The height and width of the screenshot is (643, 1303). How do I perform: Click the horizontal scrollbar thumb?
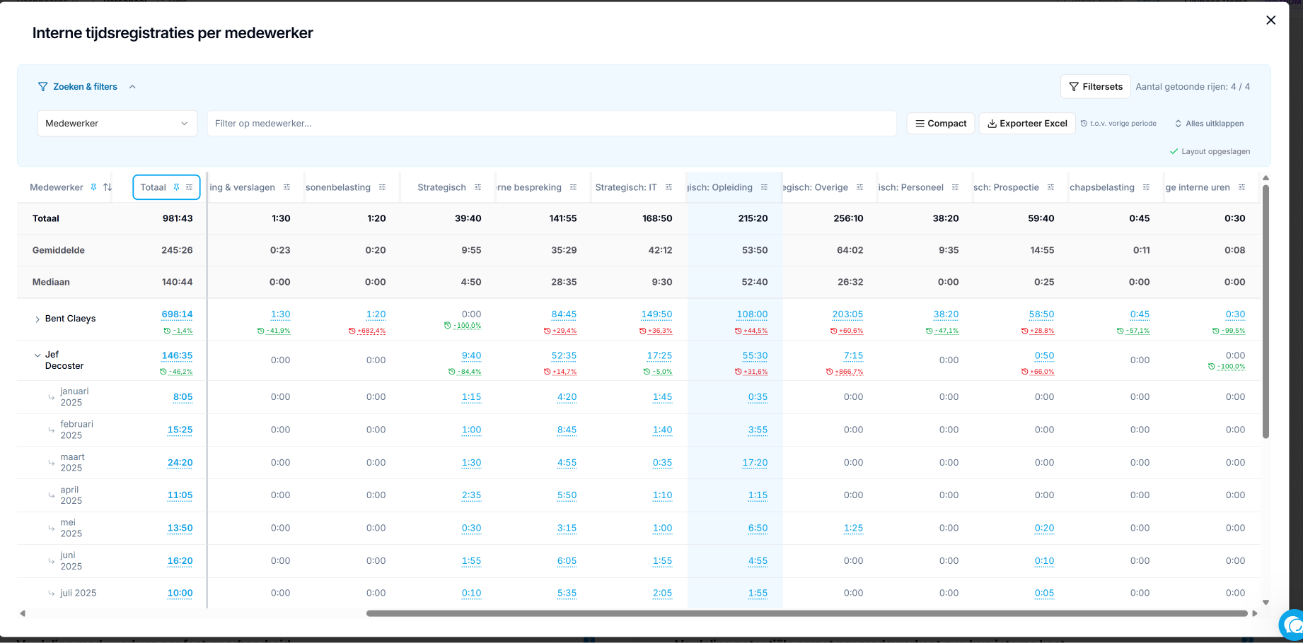click(806, 613)
